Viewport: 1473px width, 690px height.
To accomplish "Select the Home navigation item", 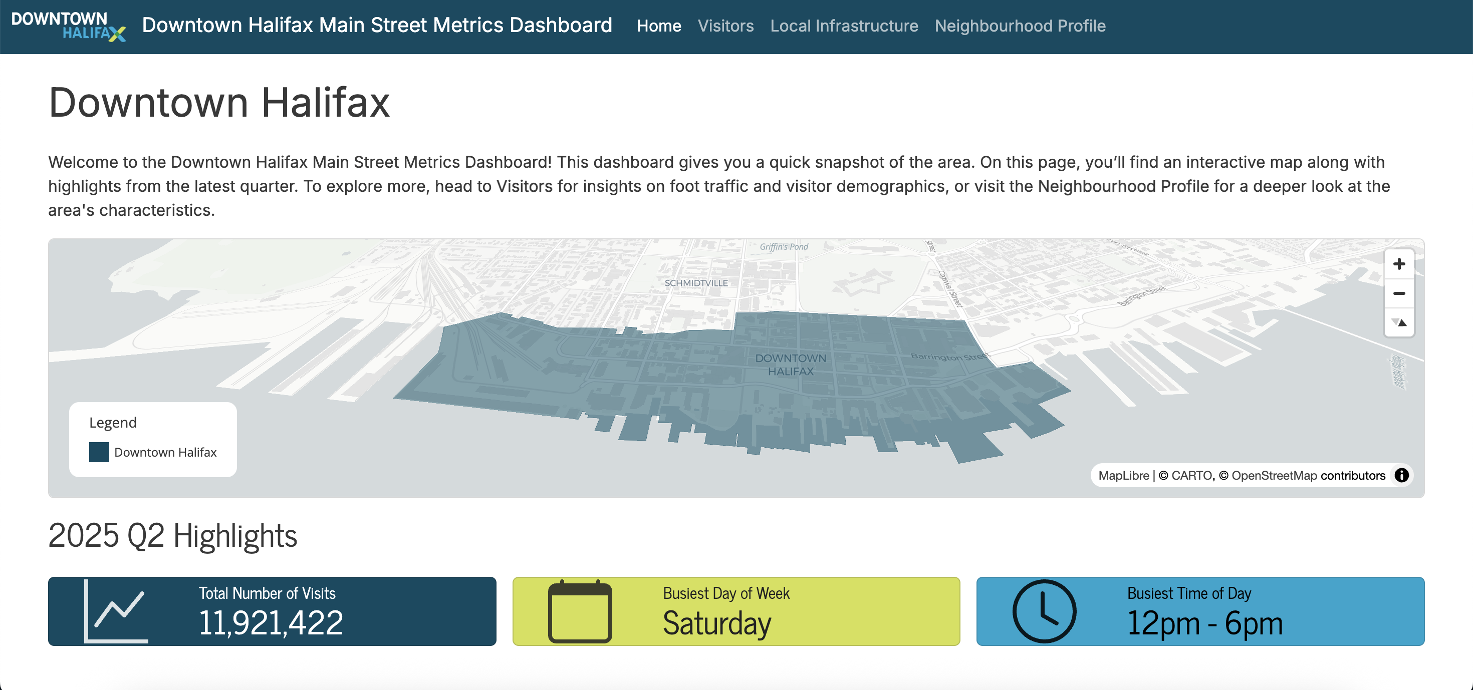I will (659, 26).
